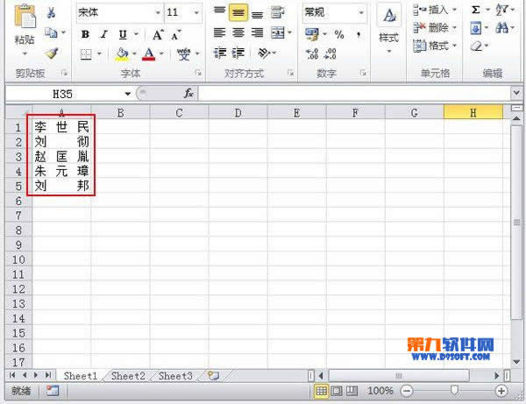
Task: Switch to Page Layout view
Action: pyautogui.click(x=336, y=391)
